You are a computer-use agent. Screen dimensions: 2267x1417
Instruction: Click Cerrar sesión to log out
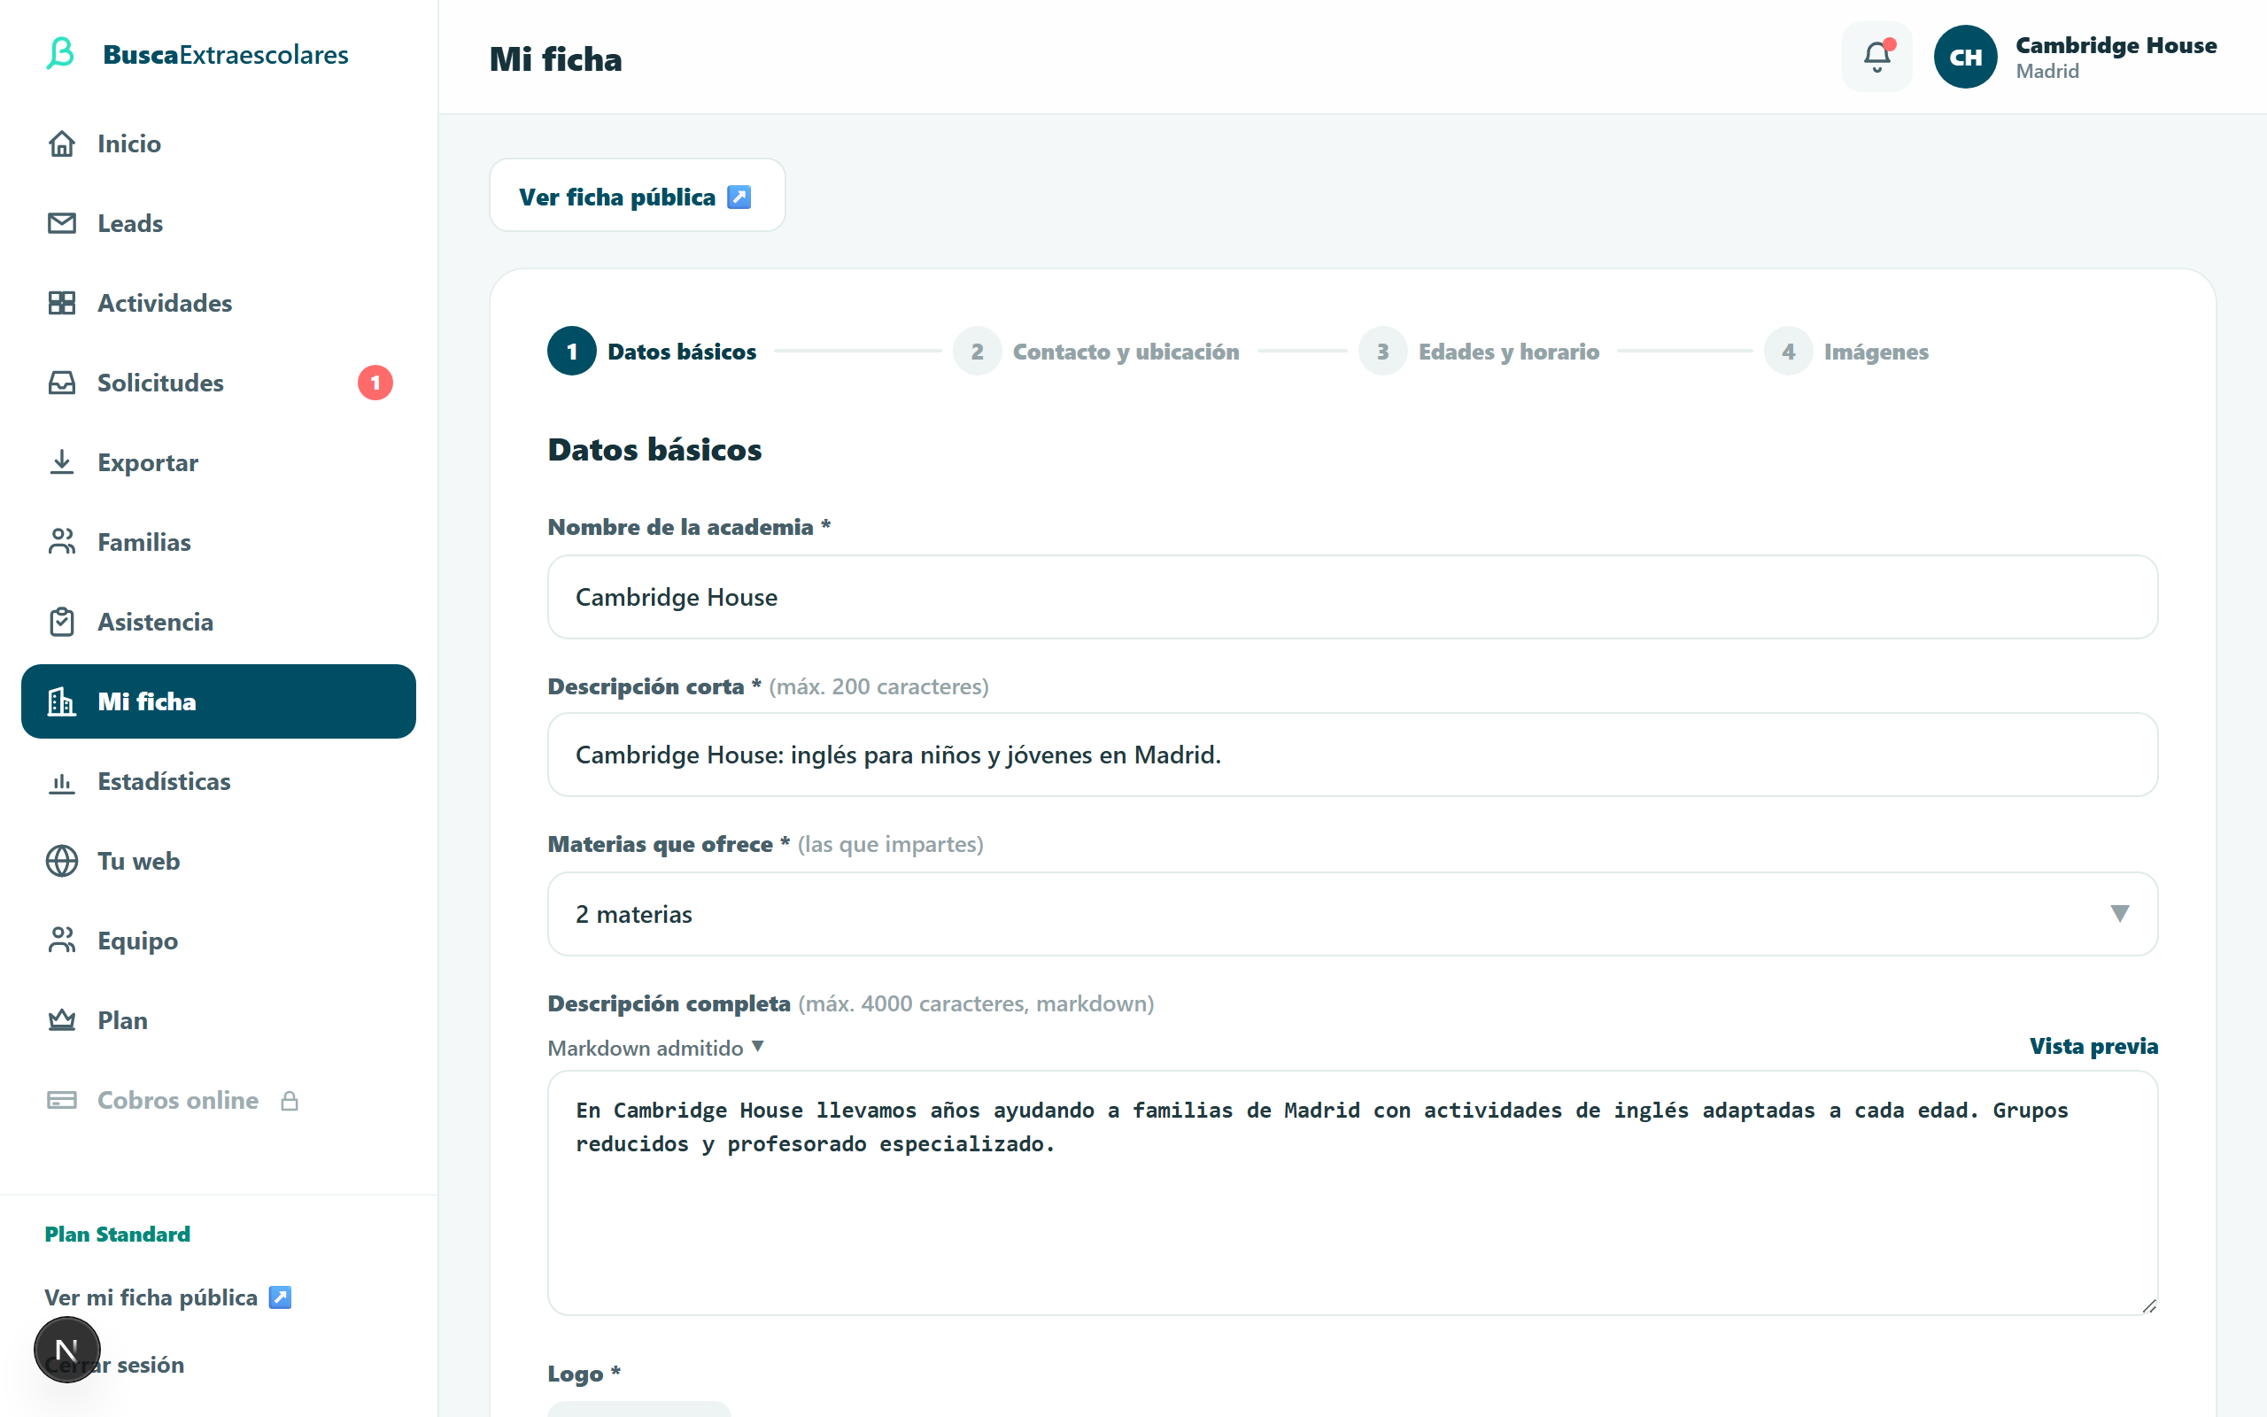tap(114, 1365)
